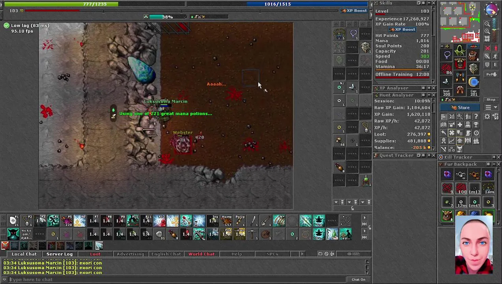Click the XP Boost button in Skills panel
The image size is (502, 284).
[x=403, y=30]
